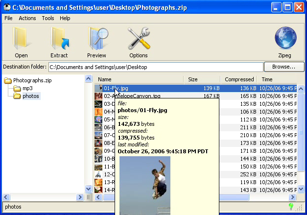307x215 pixels.
Task: Click the Fly photo preview thumbnail
Action: coord(145,185)
